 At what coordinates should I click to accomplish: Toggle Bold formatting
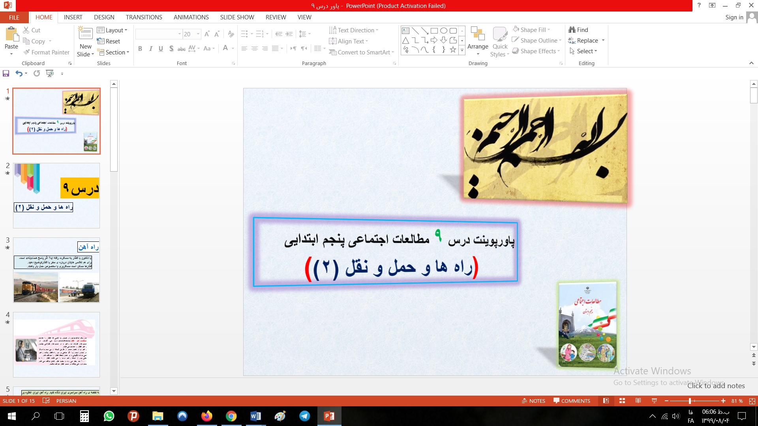(x=140, y=49)
